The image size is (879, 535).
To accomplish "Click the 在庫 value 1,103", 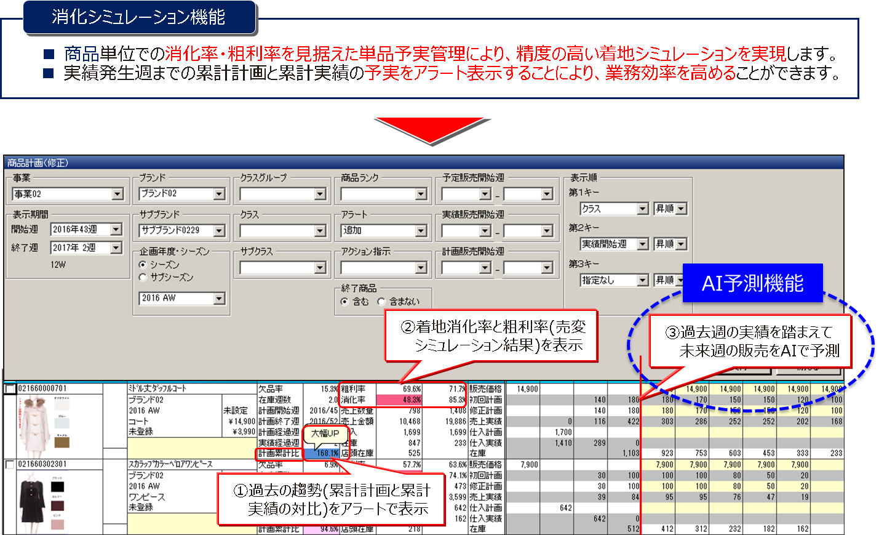I will [630, 454].
